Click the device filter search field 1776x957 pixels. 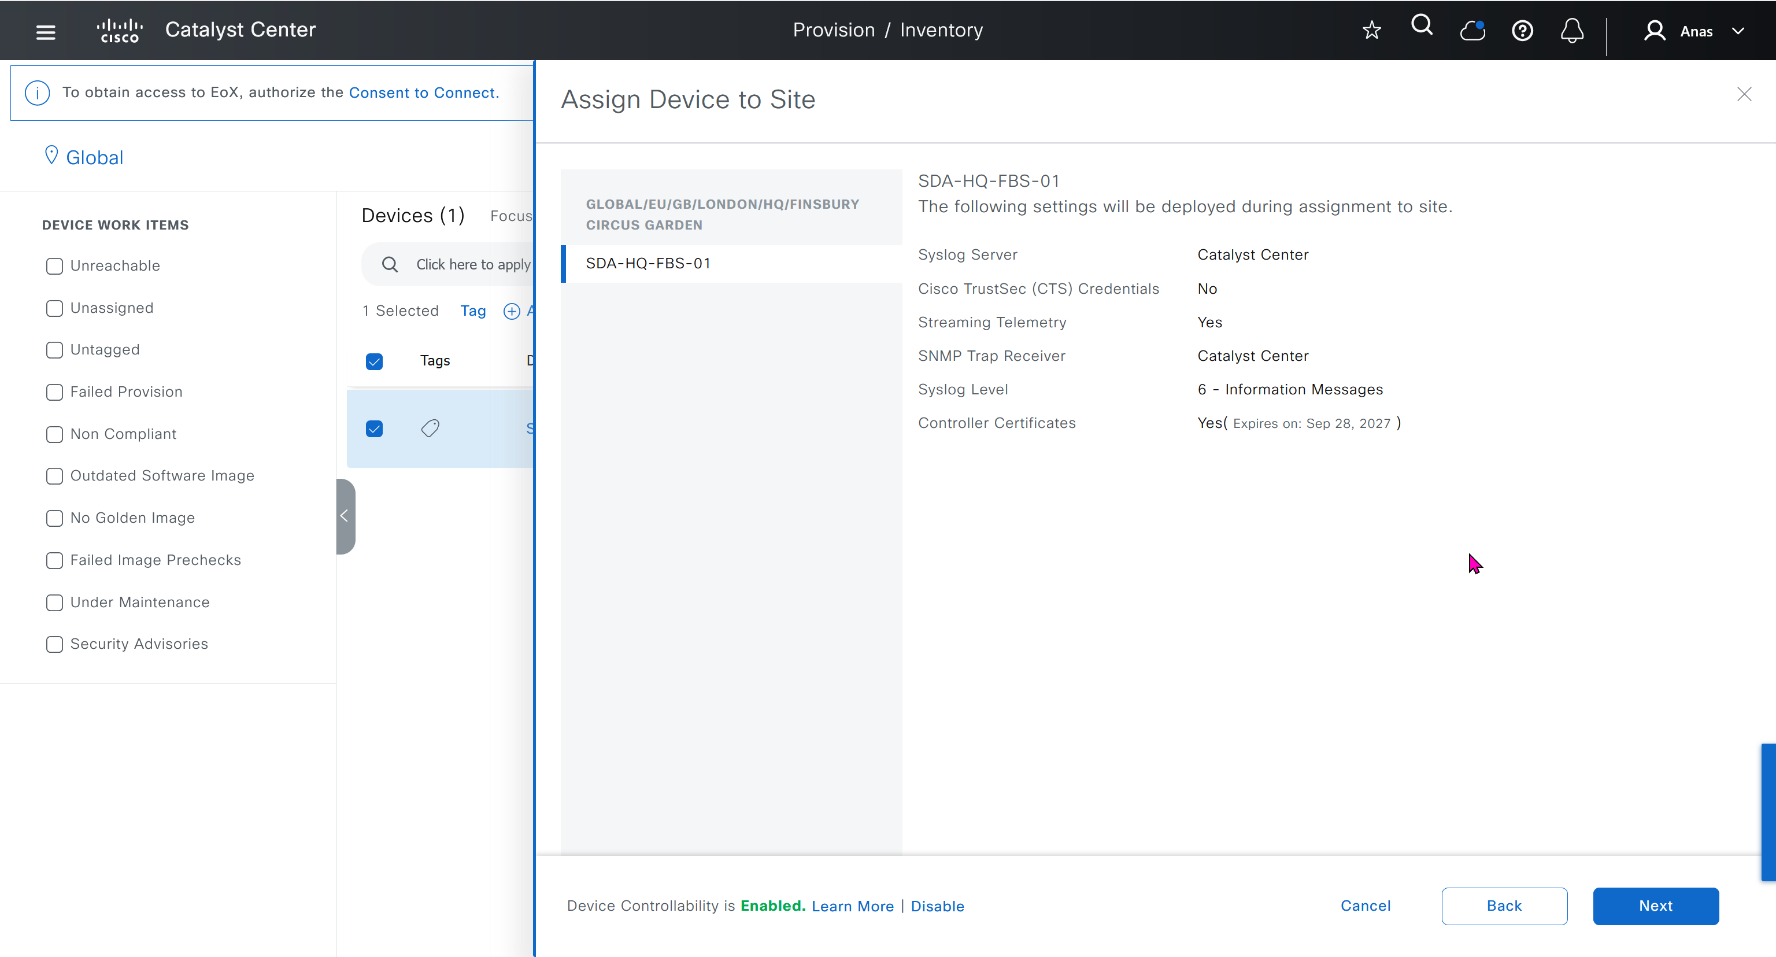[473, 265]
